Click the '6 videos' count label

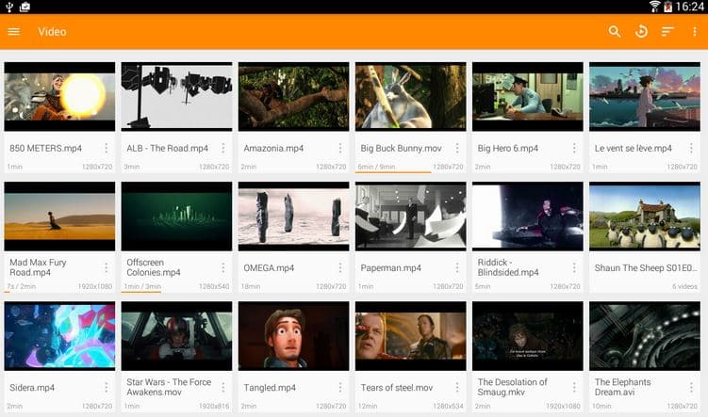684,286
